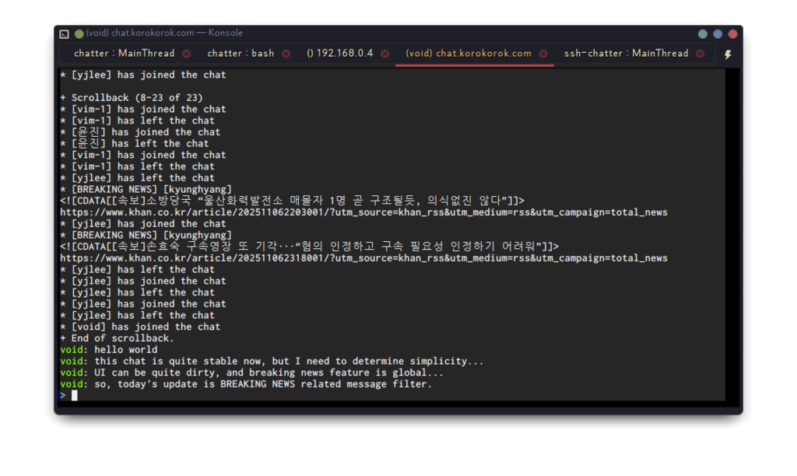
Task: Switch to the 'chatter : bash' tab
Action: pyautogui.click(x=241, y=54)
